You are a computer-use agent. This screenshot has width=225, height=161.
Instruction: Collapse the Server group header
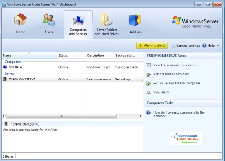[x=9, y=73]
